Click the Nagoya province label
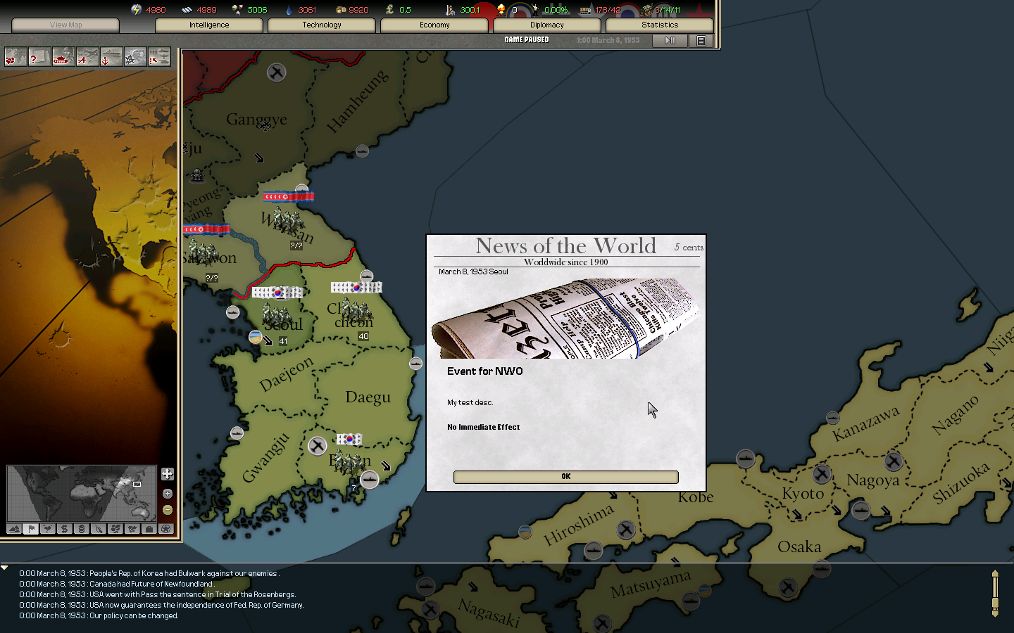 [x=873, y=481]
